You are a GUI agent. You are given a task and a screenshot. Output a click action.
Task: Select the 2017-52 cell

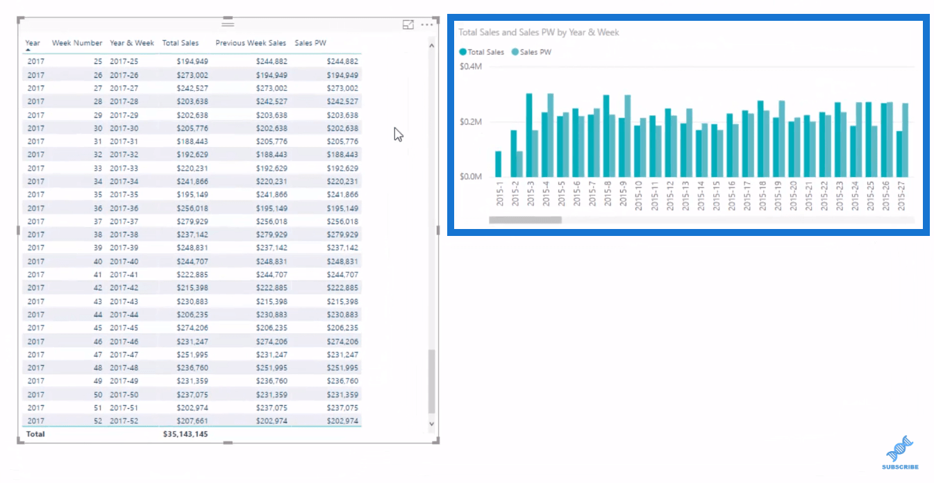tap(124, 421)
